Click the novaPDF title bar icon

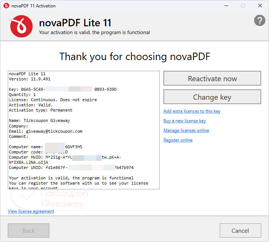pos(6,6)
